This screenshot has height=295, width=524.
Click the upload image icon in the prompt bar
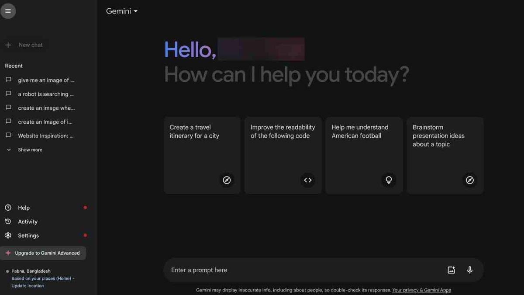451,270
